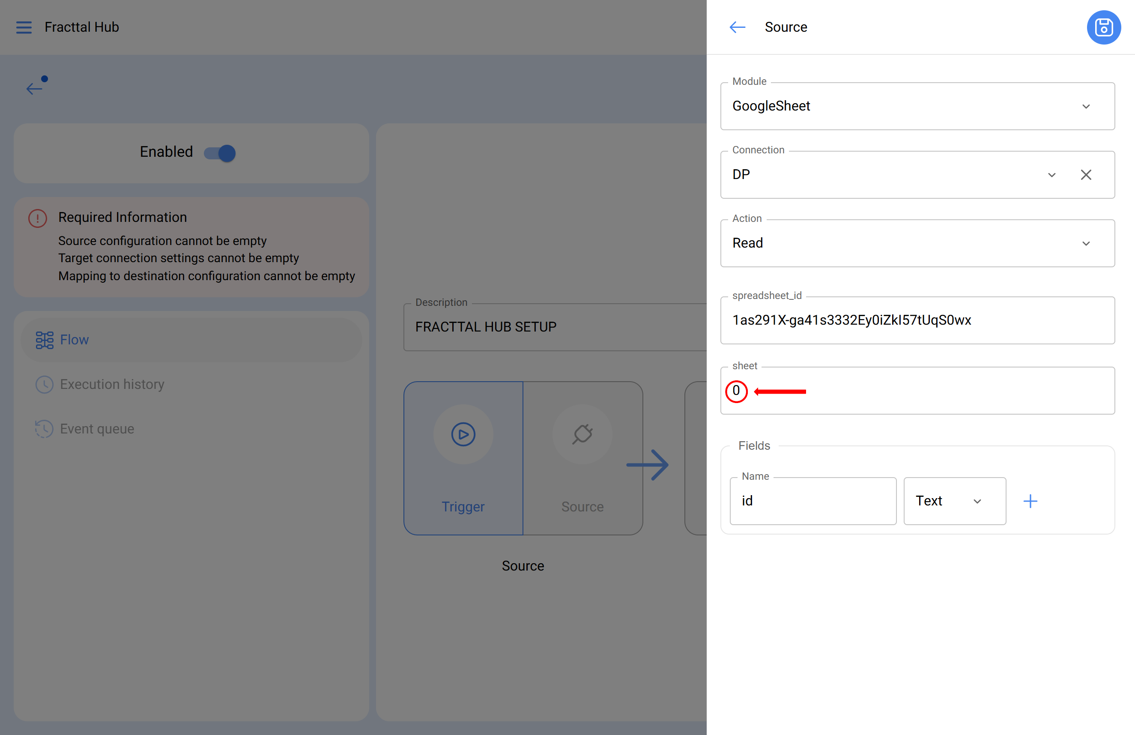Click the back arrow beside Source title
This screenshot has height=735, width=1135.
737,27
